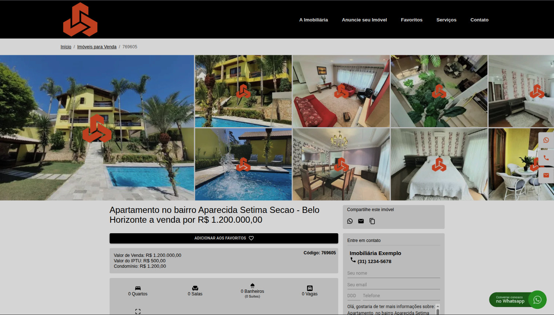This screenshot has height=315, width=554.
Task: Copy property link with copy icon
Action: coord(372,221)
